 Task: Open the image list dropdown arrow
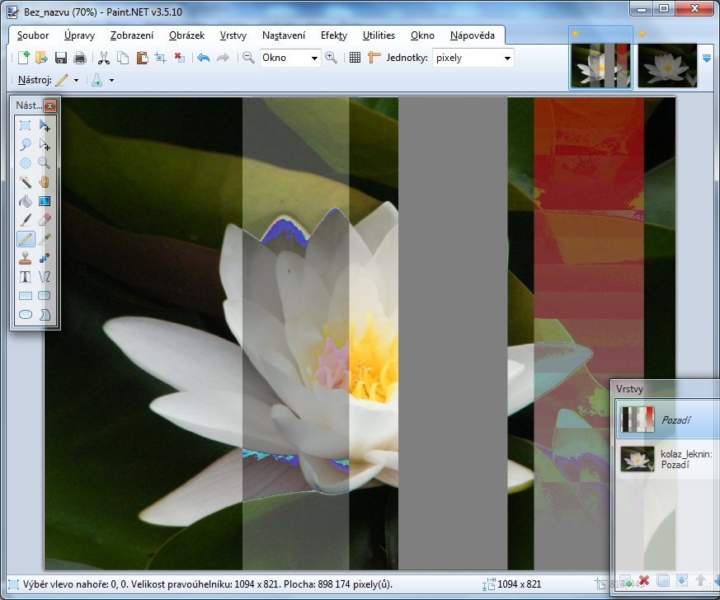(707, 59)
